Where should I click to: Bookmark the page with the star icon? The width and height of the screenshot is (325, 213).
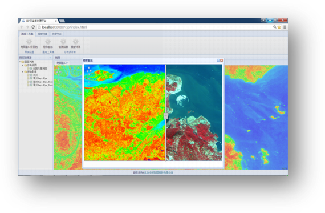(x=279, y=27)
